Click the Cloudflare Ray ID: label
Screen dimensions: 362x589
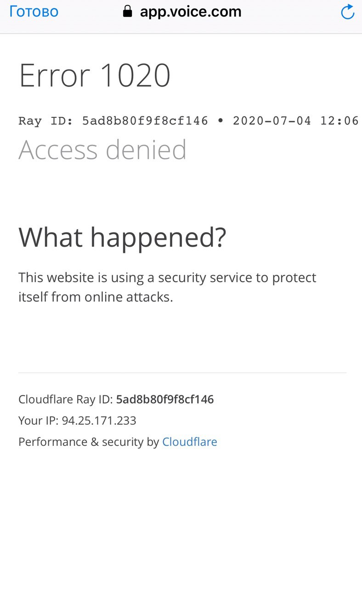(66, 399)
